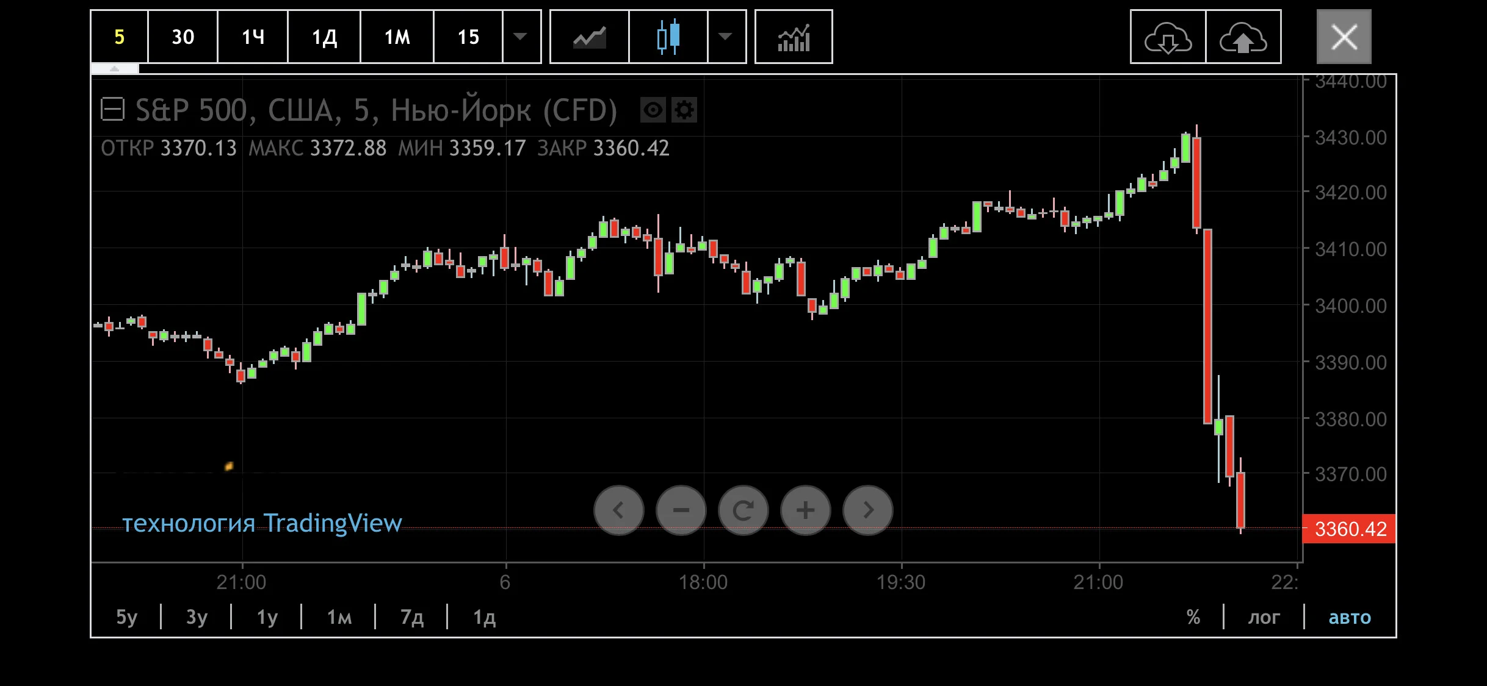Move chart right with forward arrow
Viewport: 1487px width, 686px height.
pos(867,510)
